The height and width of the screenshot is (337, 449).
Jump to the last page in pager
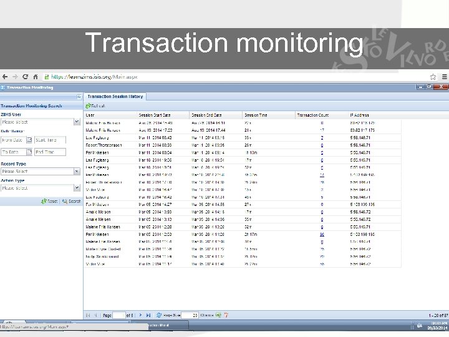coord(148,315)
